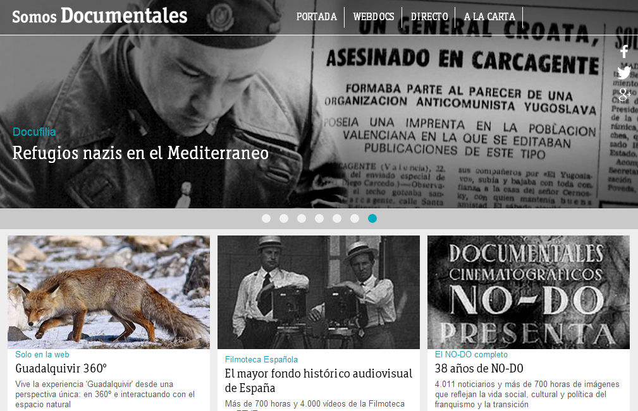The image size is (638, 411).
Task: Navigate to A LA CARTA
Action: 489,17
